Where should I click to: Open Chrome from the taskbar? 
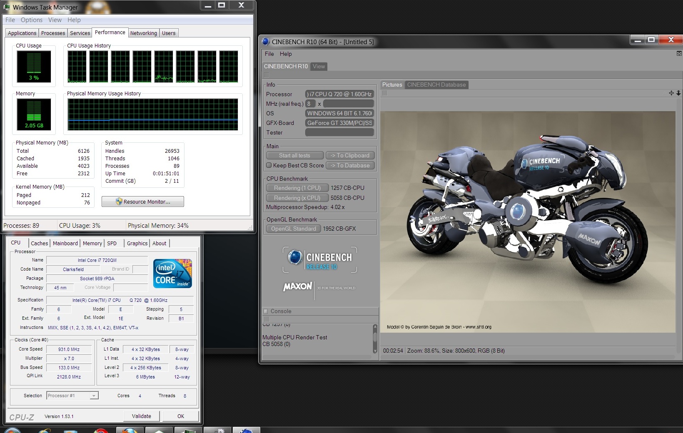(101, 430)
